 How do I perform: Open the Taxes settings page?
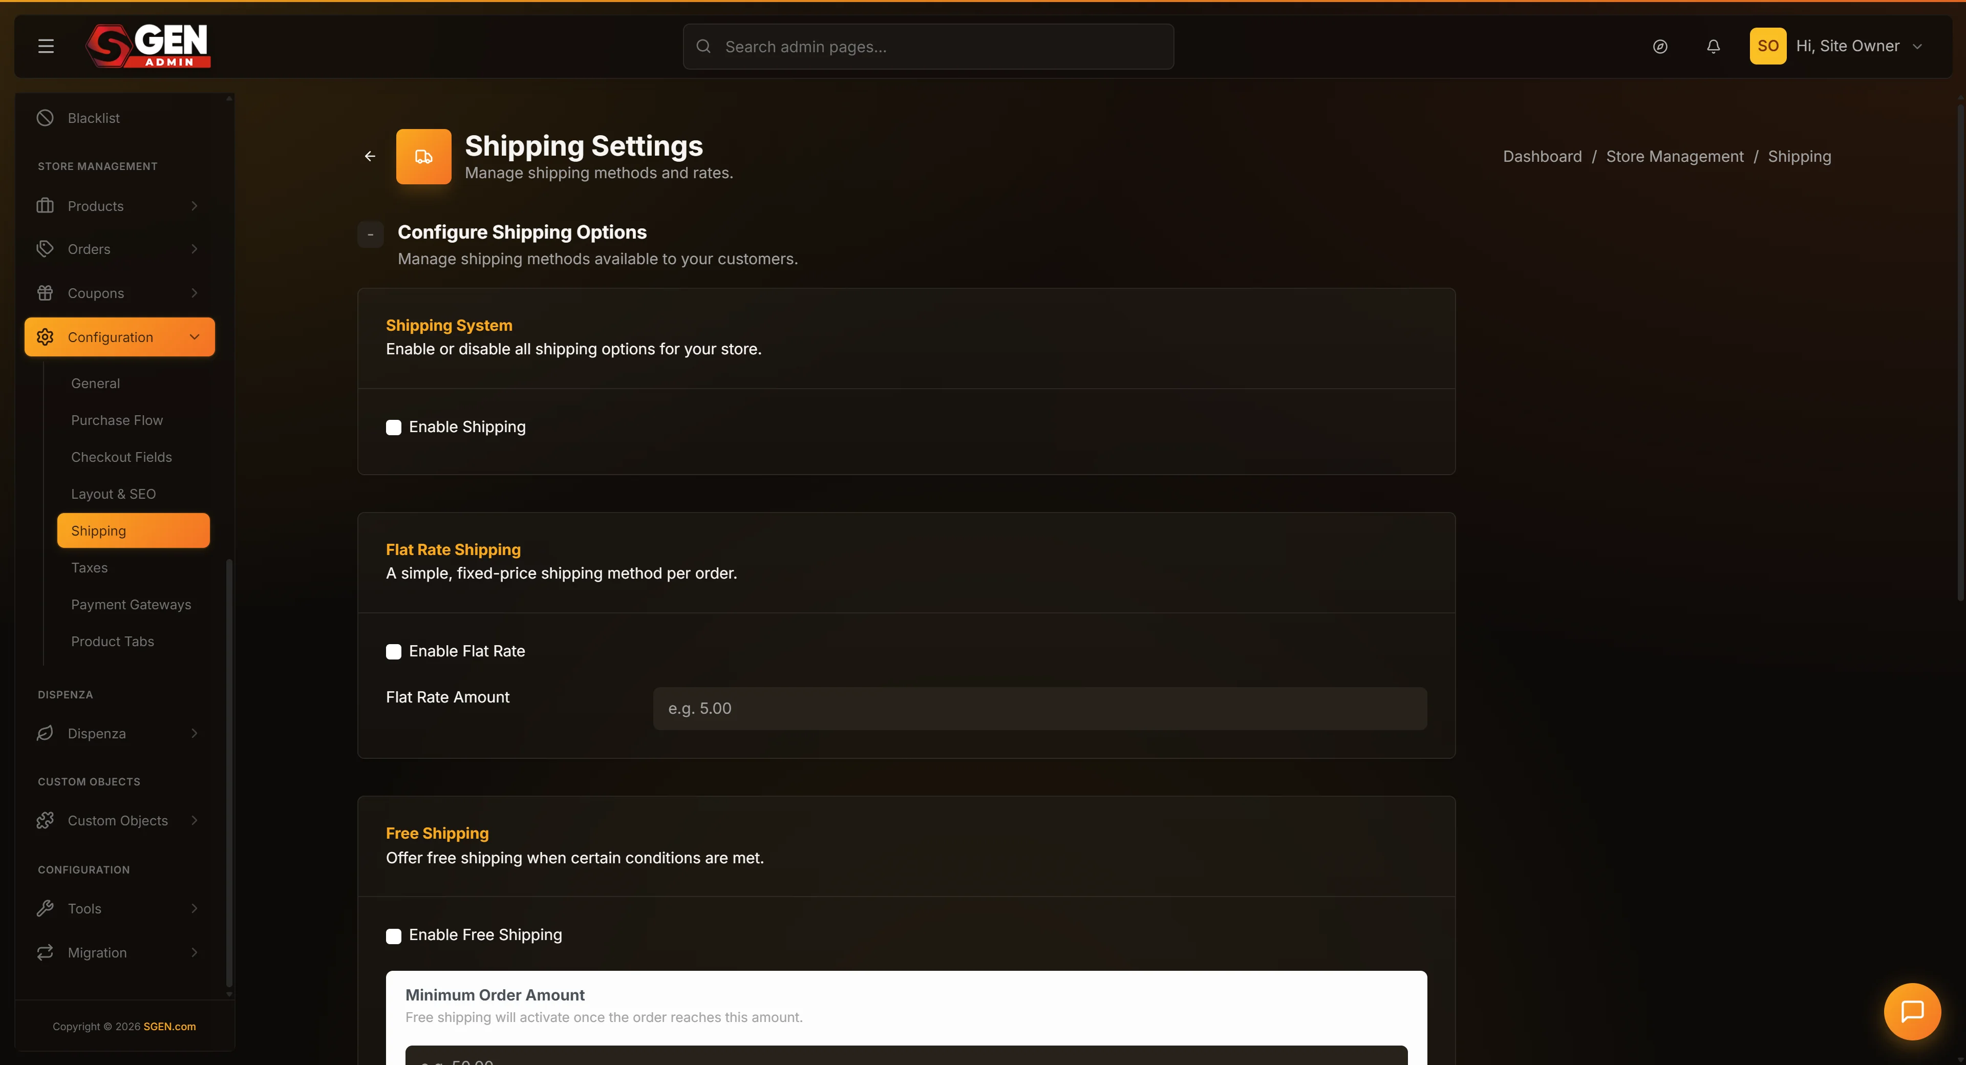pyautogui.click(x=89, y=568)
